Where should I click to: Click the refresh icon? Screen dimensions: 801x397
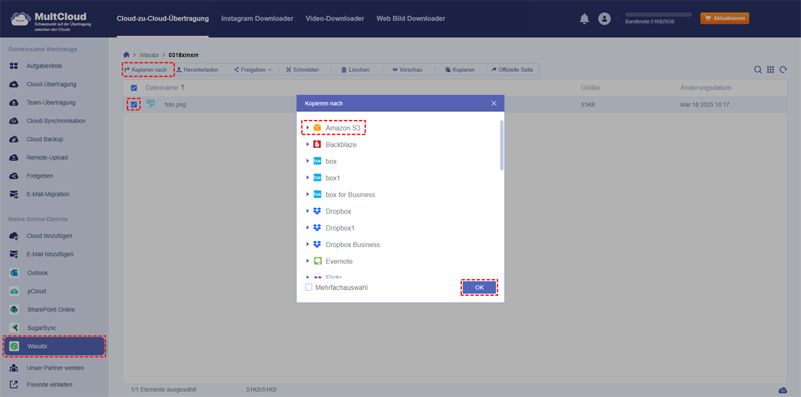783,69
